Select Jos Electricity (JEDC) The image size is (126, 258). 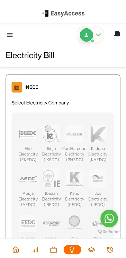[98, 188]
